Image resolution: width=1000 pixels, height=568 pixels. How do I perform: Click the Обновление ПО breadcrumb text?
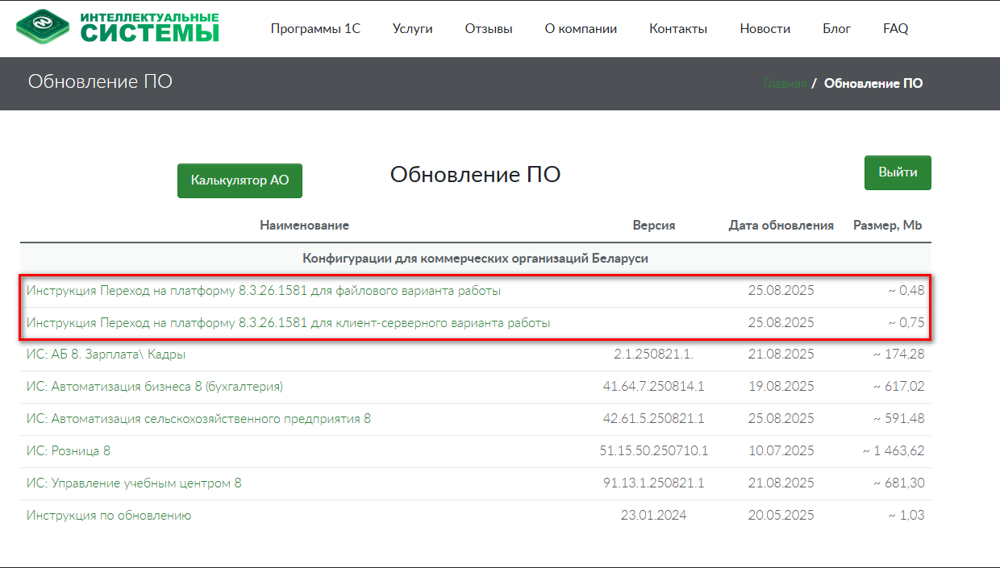click(x=873, y=83)
